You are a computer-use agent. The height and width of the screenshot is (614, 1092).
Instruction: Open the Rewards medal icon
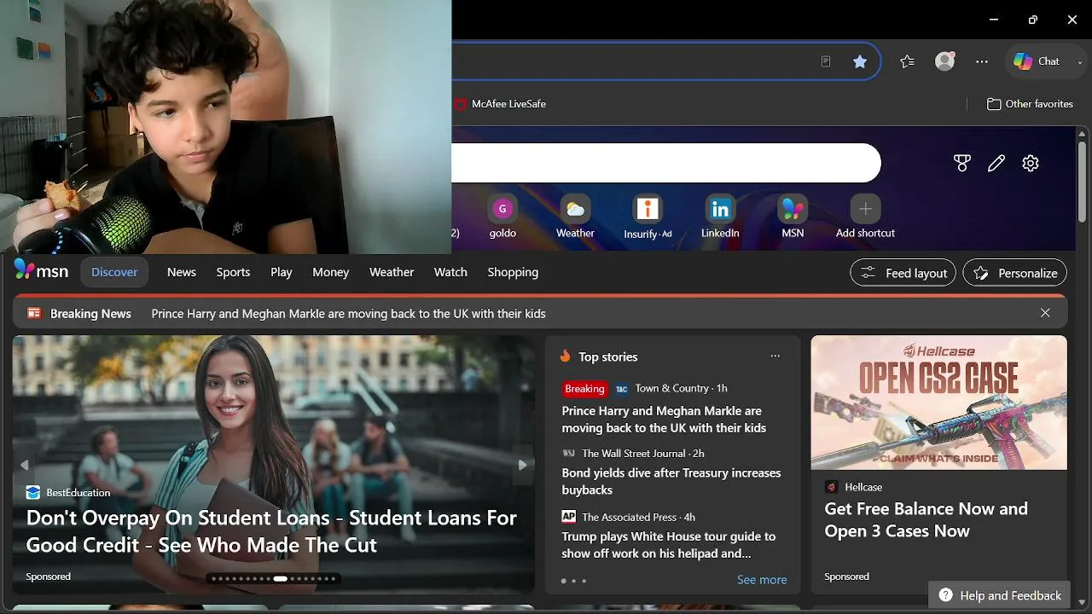click(962, 163)
